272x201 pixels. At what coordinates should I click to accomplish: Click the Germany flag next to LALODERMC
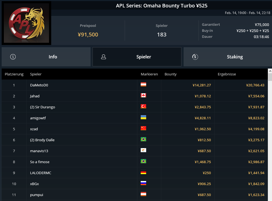pyautogui.click(x=143, y=172)
